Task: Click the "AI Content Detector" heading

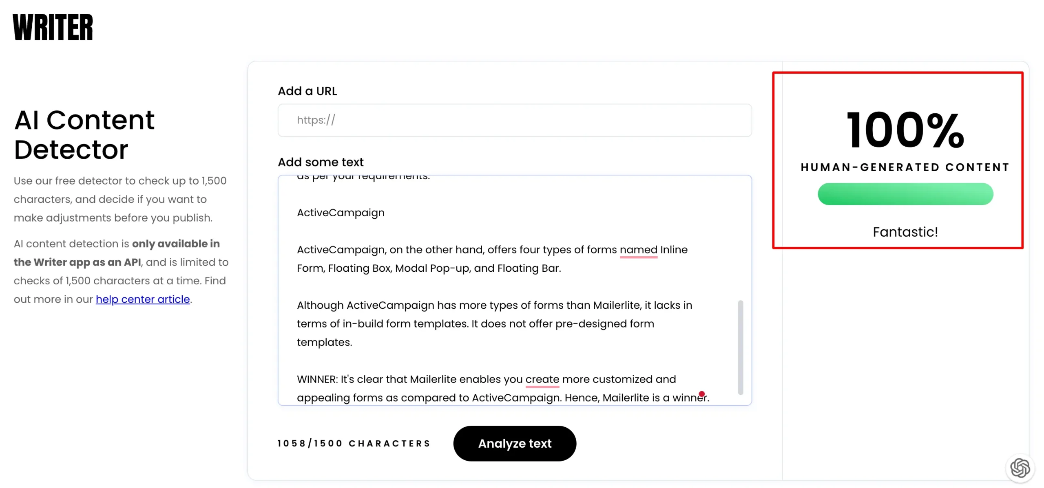Action: (x=84, y=134)
